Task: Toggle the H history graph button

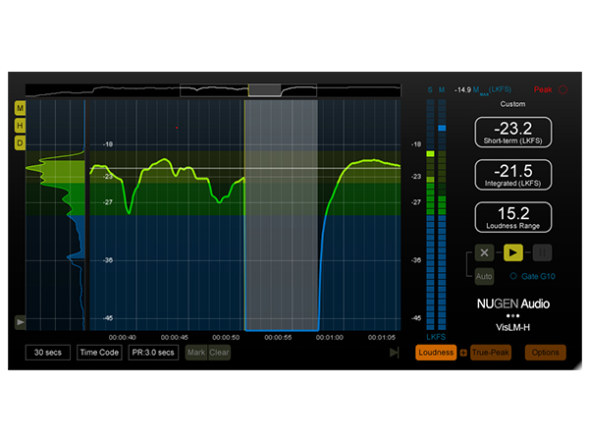Action: pyautogui.click(x=20, y=126)
